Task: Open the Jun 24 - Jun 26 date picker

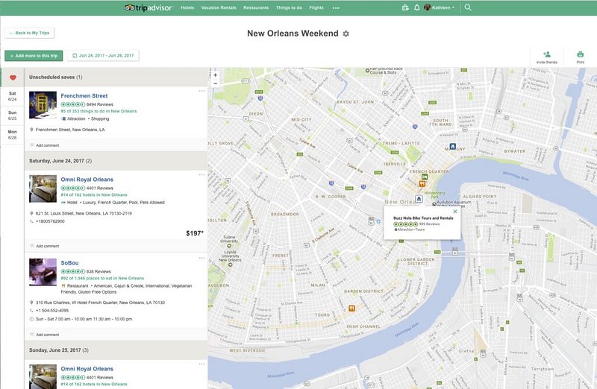Action: 103,55
